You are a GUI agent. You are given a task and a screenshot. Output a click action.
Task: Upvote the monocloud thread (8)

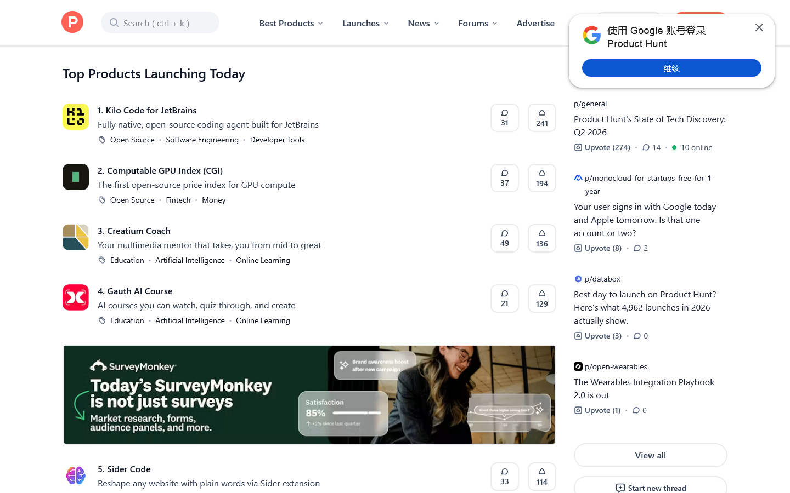(x=598, y=248)
